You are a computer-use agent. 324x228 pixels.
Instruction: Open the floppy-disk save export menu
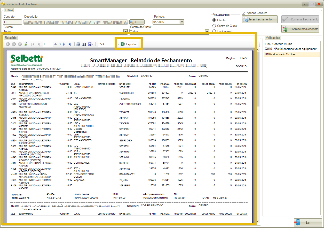pyautogui.click(x=91, y=44)
